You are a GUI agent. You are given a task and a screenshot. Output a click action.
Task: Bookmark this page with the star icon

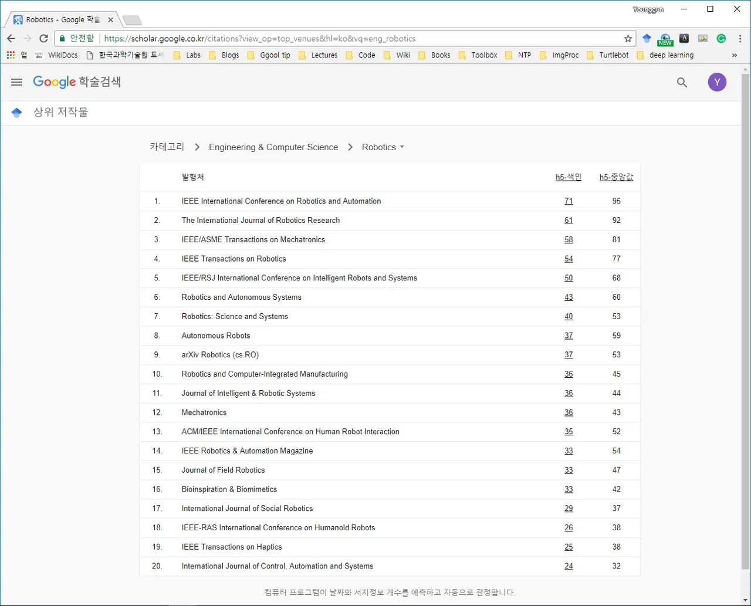[x=628, y=39]
